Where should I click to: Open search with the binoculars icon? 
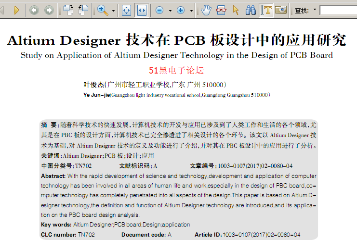(x=251, y=10)
